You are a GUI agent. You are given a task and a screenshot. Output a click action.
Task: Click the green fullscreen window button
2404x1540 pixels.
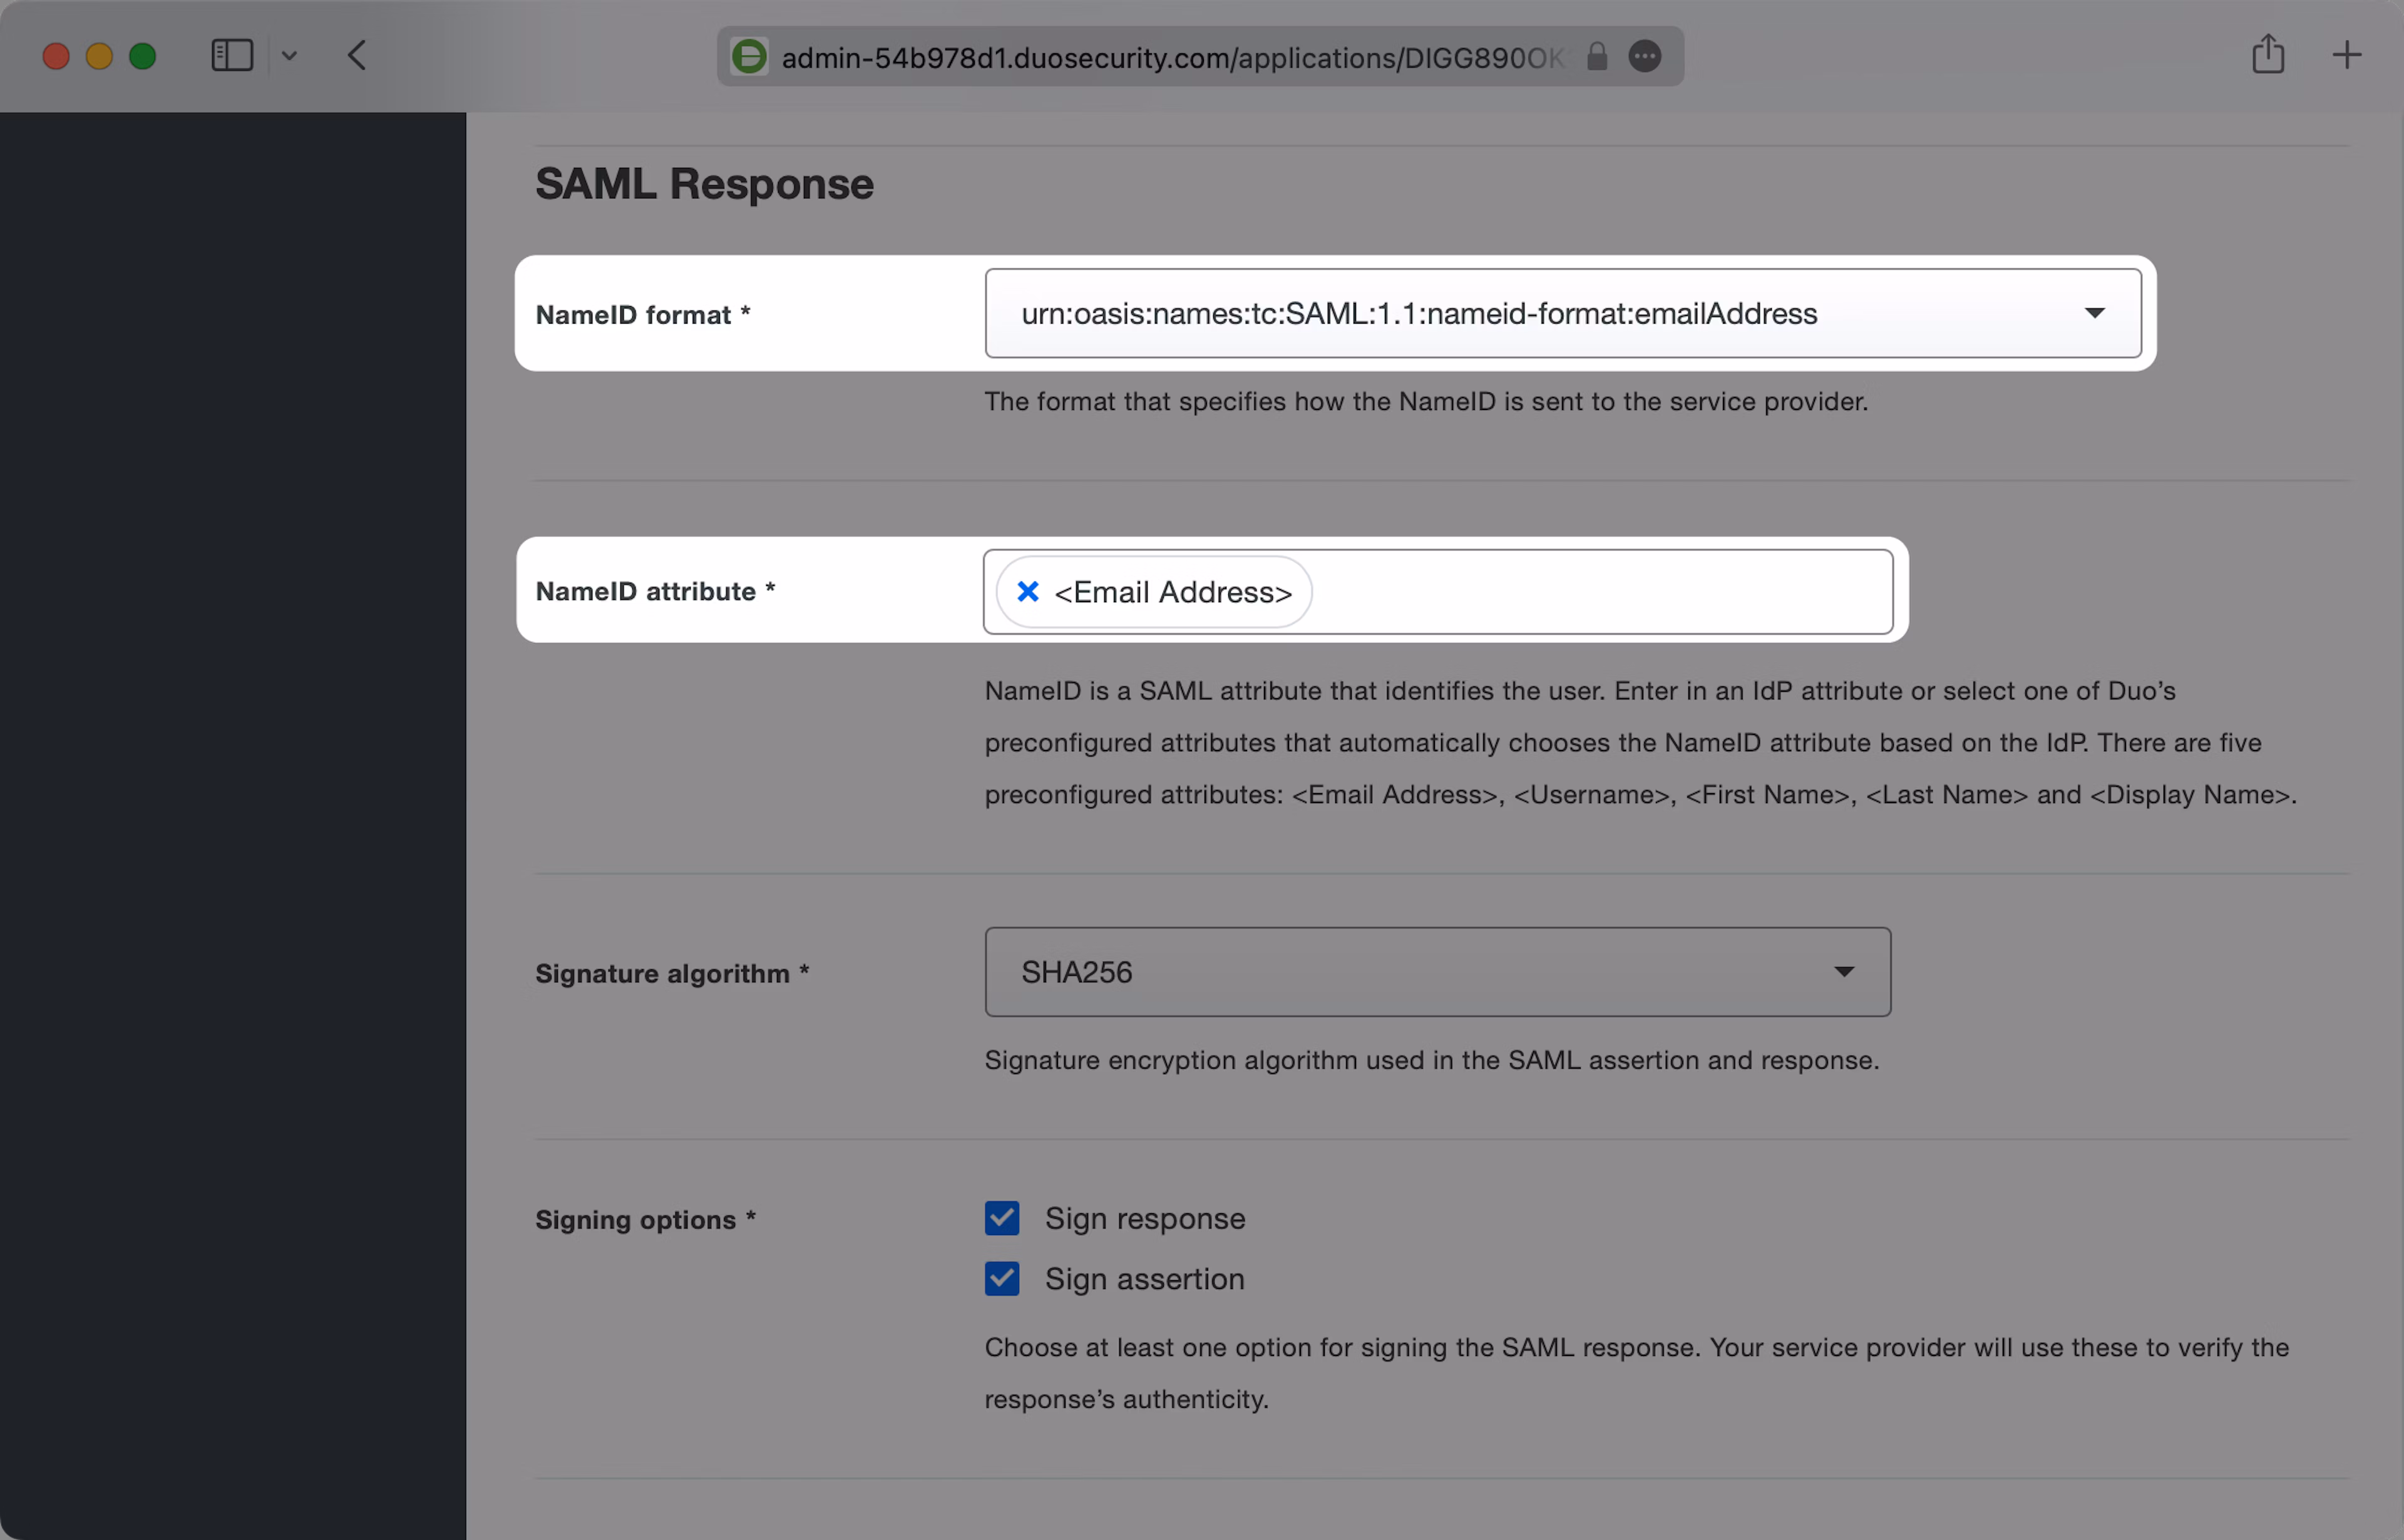(143, 56)
